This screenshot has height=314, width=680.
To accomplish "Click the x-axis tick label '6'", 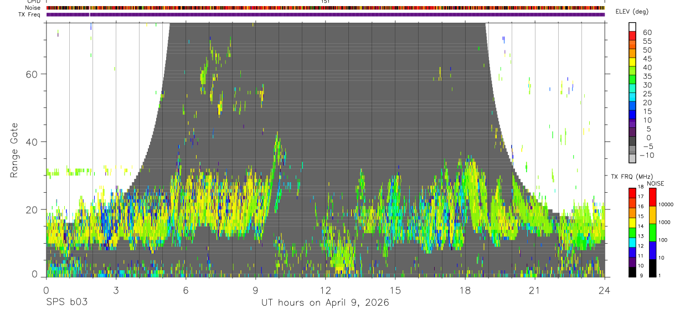I will tap(186, 290).
